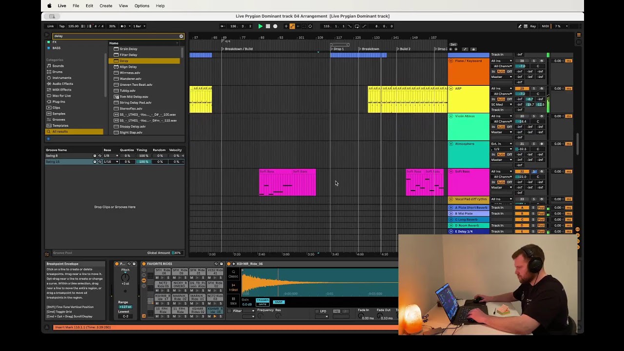The height and width of the screenshot is (351, 624).
Task: Set ARP monitor to Auto
Action: coord(501,99)
